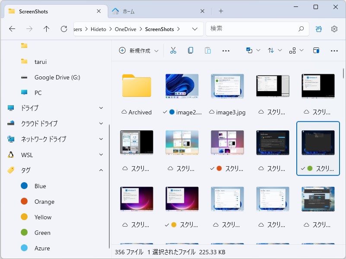Image resolution: width=346 pixels, height=259 pixels.
Task: Toggle the details pane icon
Action: click(x=317, y=50)
